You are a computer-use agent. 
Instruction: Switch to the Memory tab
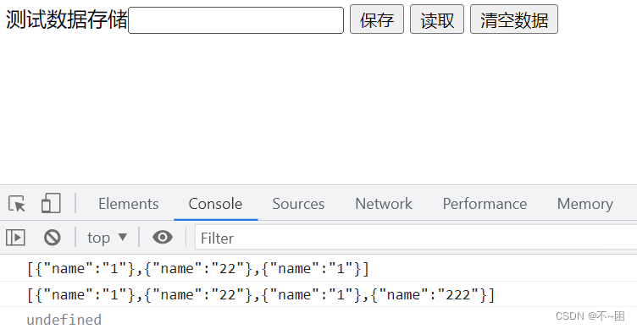pos(585,204)
